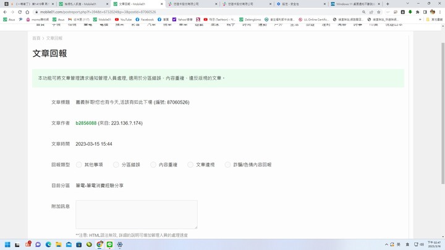Open the Extensions puzzle piece menu
The image size is (445, 250).
(417, 12)
